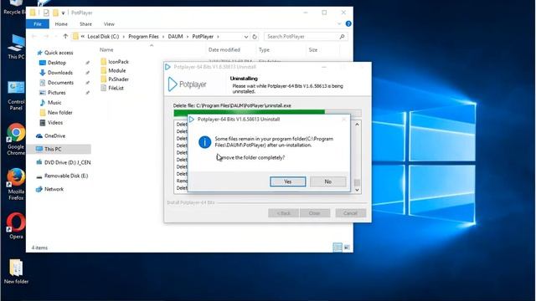Open the Google Chrome desktop shortcut
Viewport: 536px width, 301px height.
tap(16, 140)
